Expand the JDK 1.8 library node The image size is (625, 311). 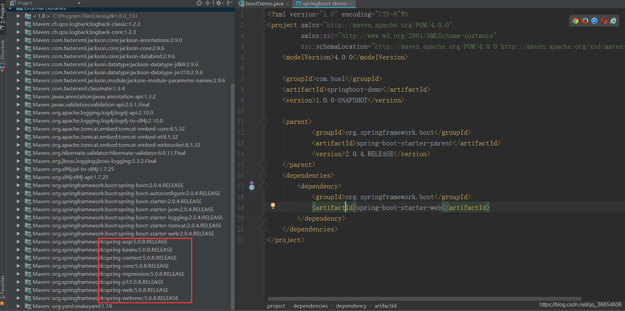pos(18,16)
